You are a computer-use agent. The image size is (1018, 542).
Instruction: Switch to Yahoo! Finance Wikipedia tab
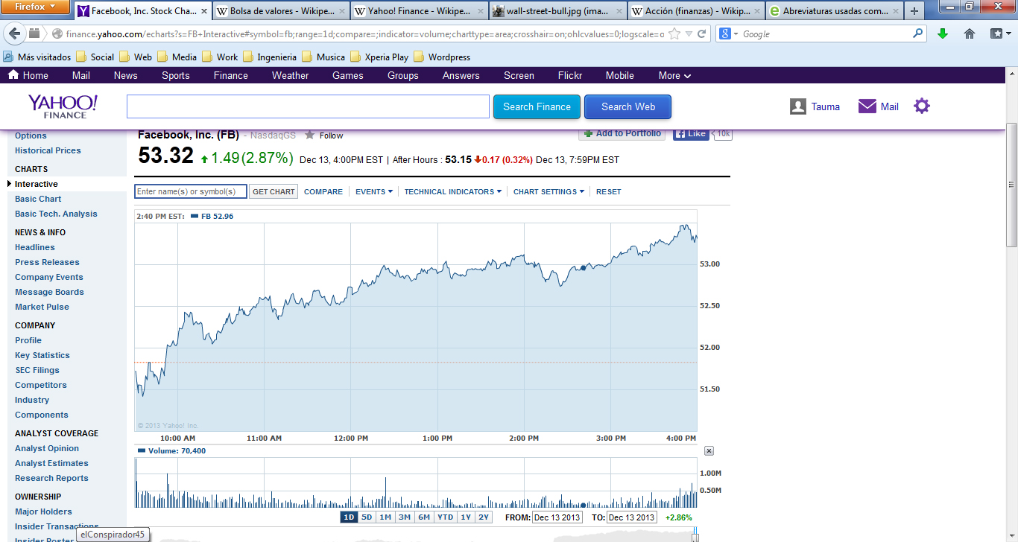pos(418,12)
